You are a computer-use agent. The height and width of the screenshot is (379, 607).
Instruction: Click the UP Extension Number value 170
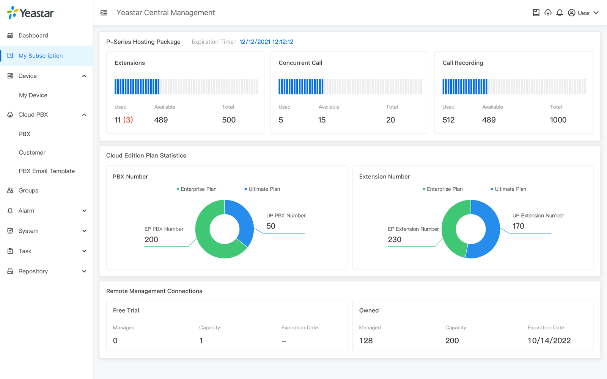coord(518,226)
